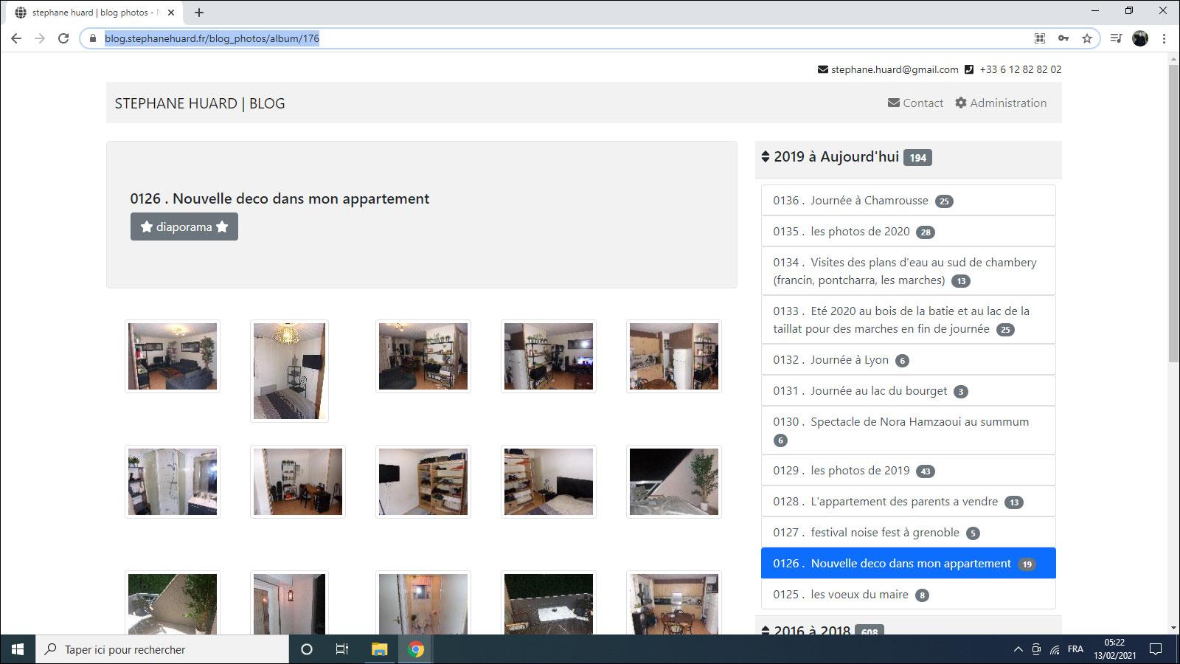The height and width of the screenshot is (664, 1180).
Task: Open File Explorer from the taskbar
Action: pyautogui.click(x=379, y=649)
